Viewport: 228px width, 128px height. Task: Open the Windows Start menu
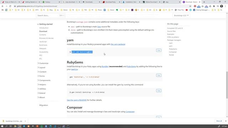pos(2,126)
